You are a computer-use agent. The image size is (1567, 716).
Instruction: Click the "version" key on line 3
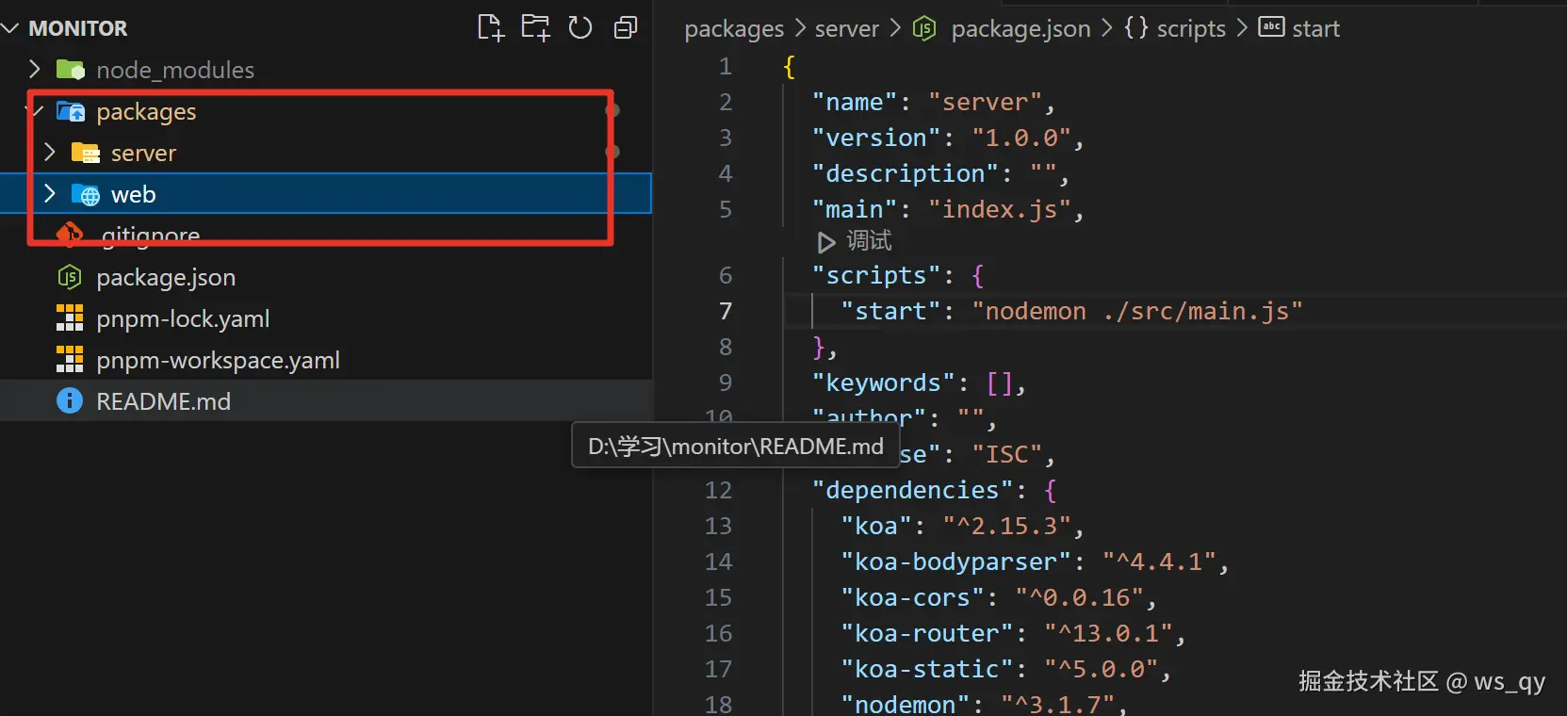click(x=876, y=138)
